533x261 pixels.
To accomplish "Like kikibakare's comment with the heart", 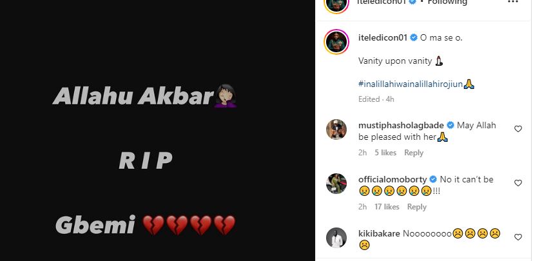I will click(518, 237).
